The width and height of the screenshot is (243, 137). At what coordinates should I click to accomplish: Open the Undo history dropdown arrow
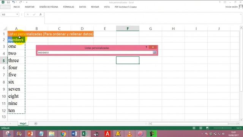pos(16,2)
